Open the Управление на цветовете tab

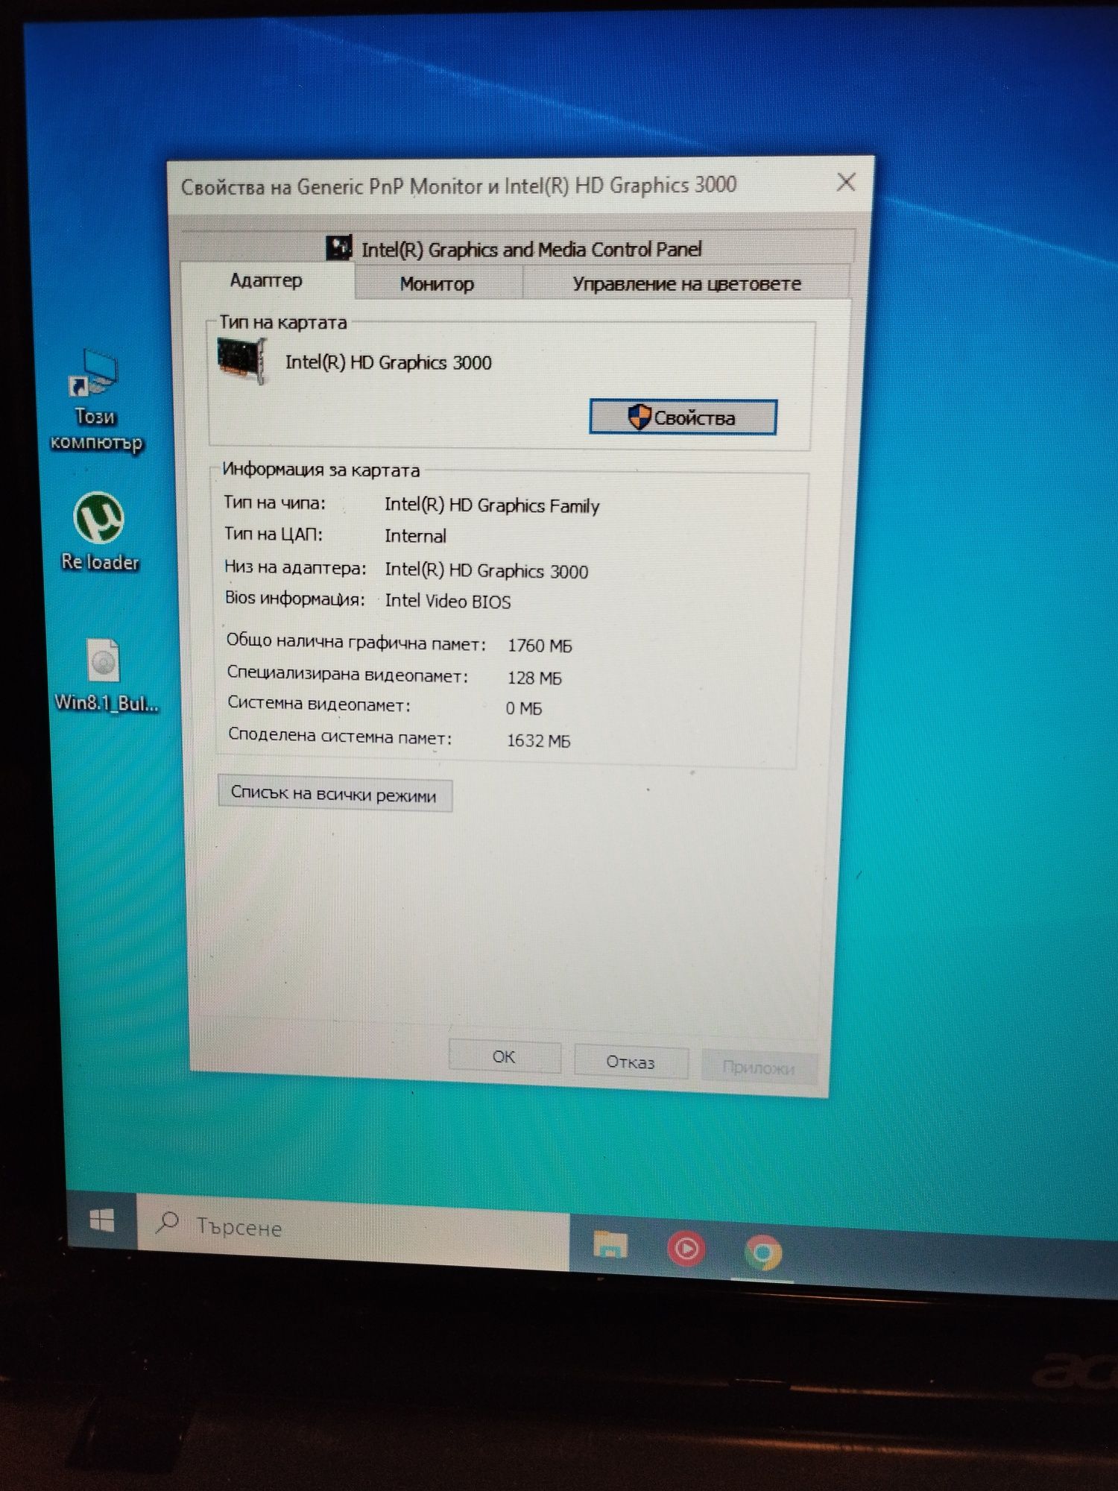[686, 284]
